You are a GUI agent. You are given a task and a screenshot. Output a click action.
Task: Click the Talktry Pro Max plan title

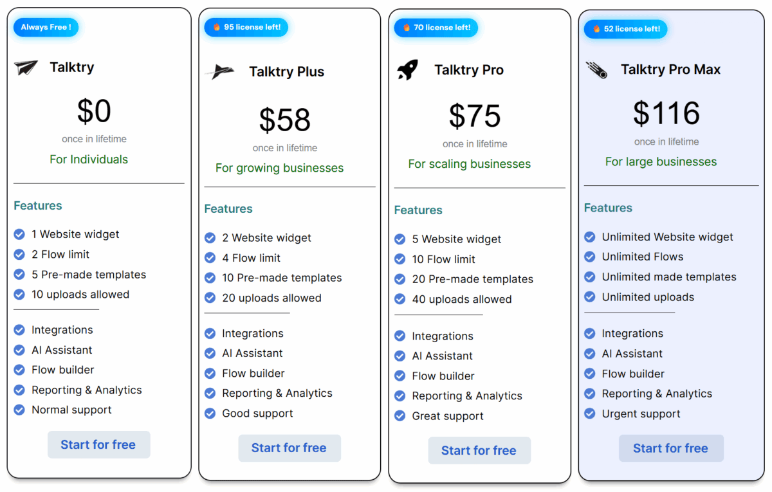click(x=670, y=69)
